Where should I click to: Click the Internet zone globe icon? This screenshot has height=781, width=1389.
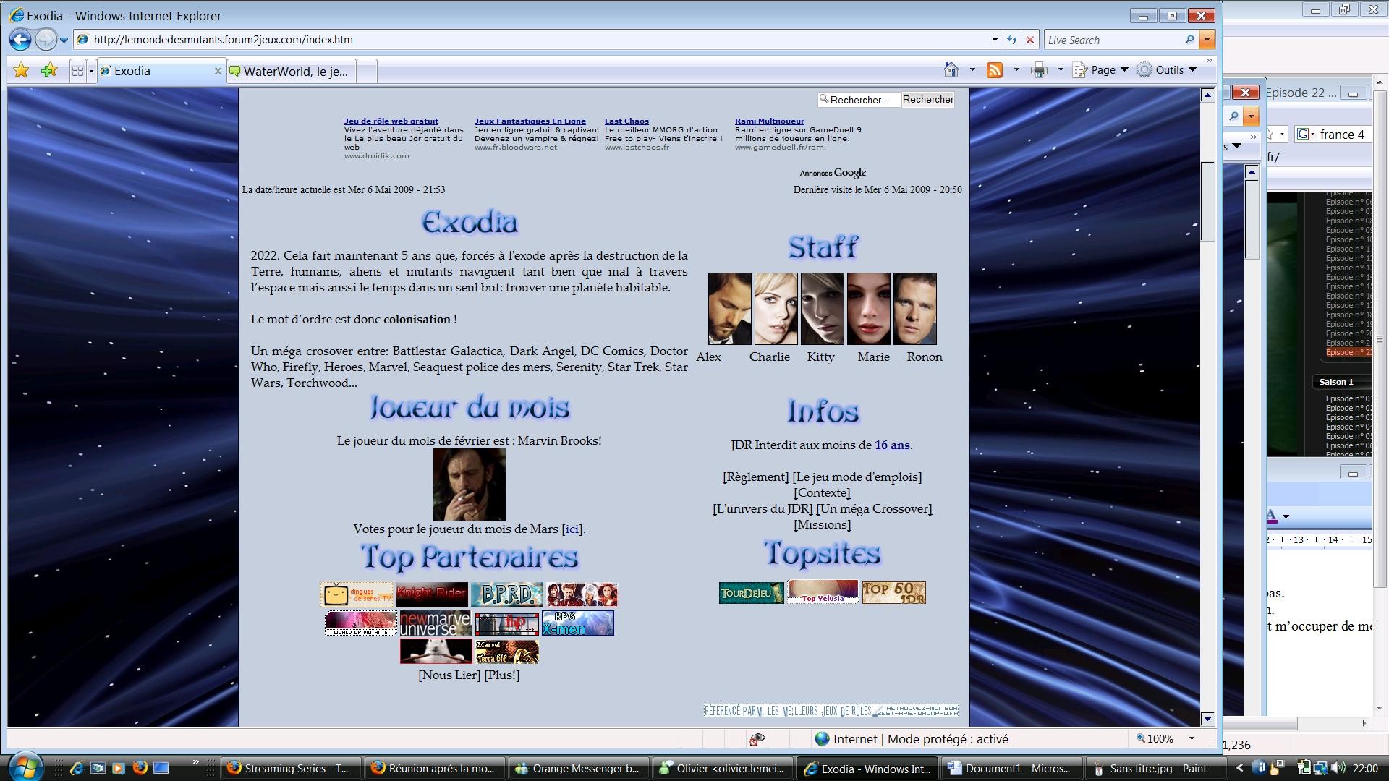point(822,739)
